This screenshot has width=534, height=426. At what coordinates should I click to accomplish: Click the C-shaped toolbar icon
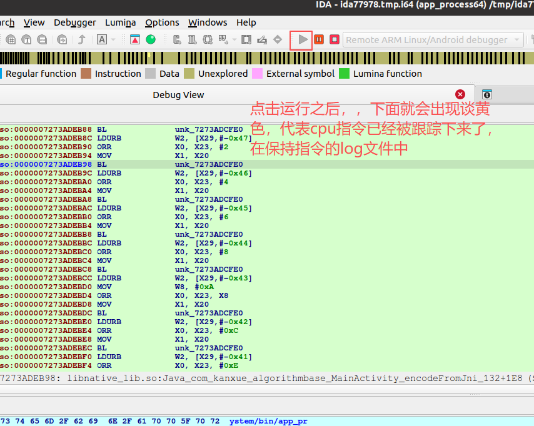pos(177,39)
